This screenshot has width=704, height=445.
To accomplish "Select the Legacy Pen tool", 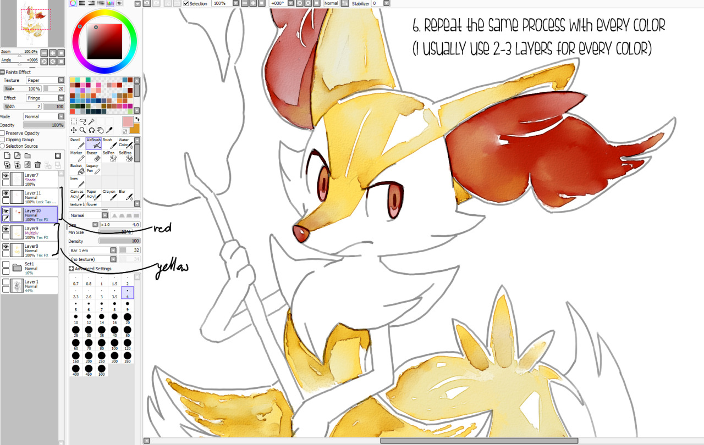I will [94, 170].
